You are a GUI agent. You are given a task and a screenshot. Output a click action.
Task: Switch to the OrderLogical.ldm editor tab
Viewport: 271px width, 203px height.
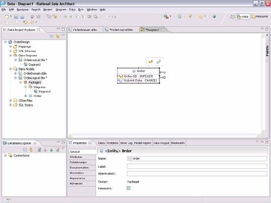(x=119, y=30)
